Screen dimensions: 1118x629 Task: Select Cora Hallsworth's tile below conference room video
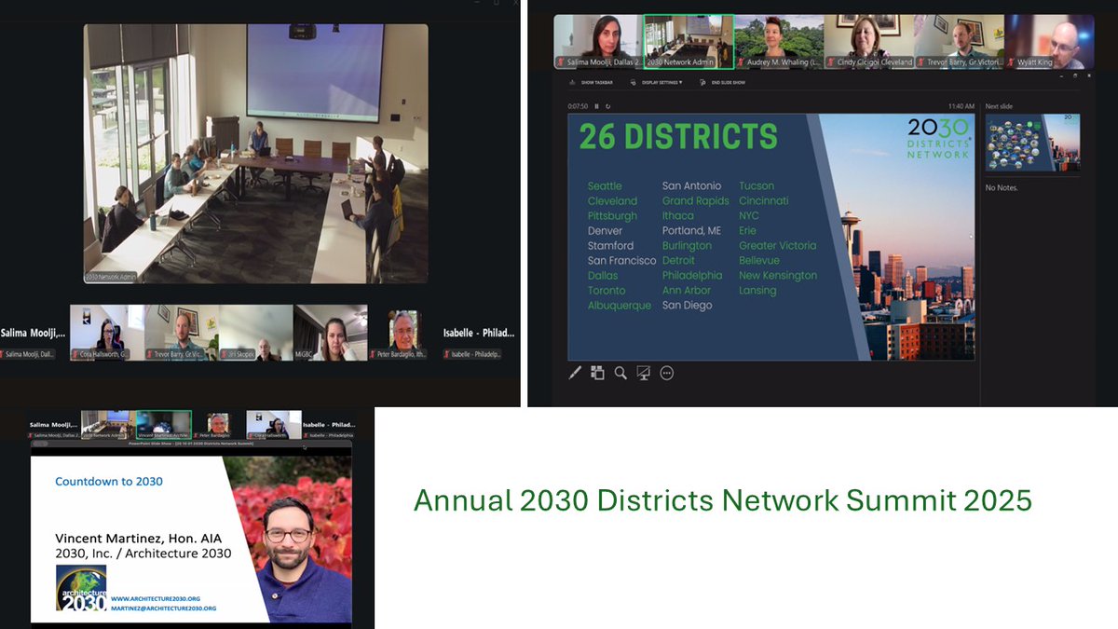click(107, 333)
